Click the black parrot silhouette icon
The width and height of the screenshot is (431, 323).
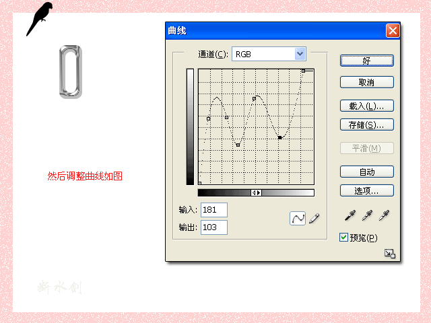pos(39,18)
